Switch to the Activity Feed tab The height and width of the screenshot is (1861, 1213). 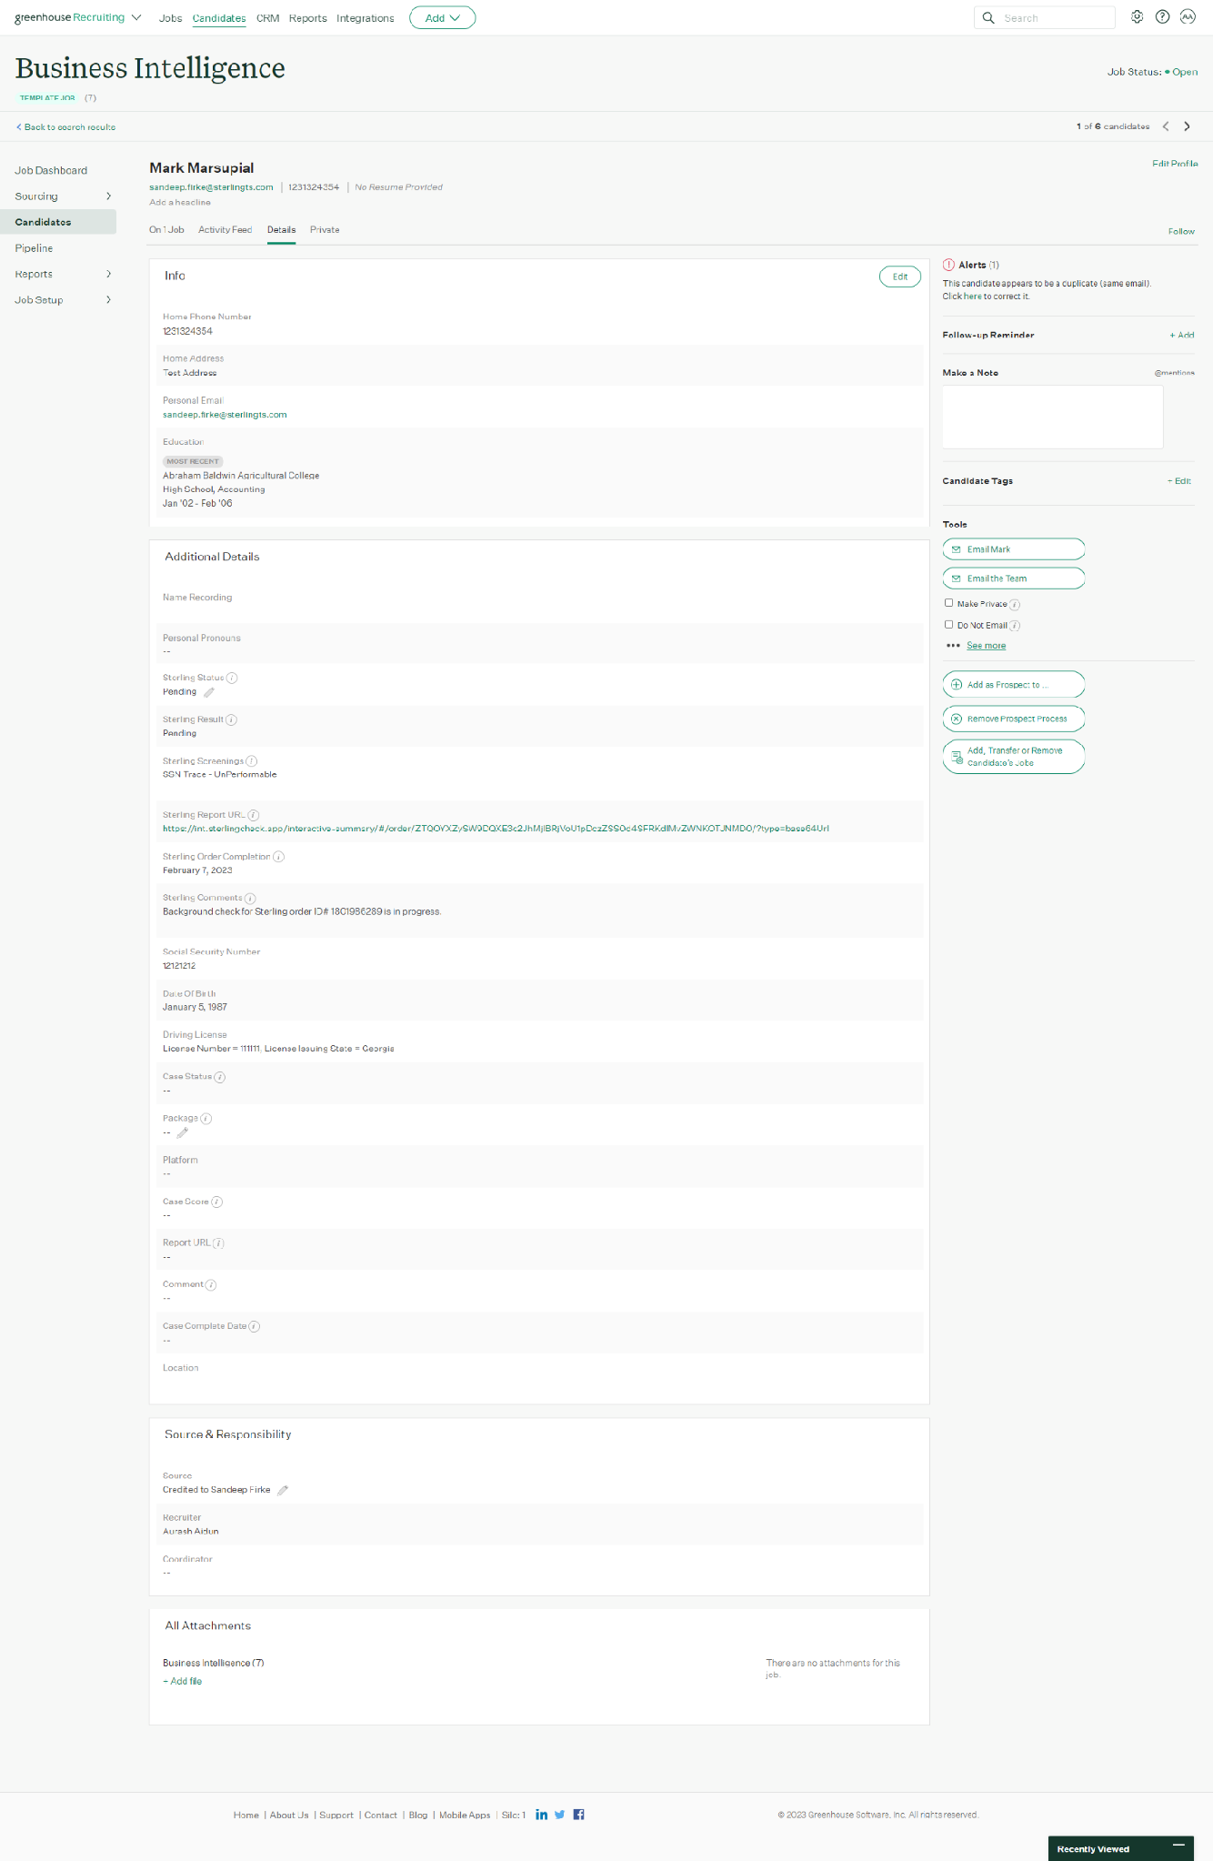point(226,230)
